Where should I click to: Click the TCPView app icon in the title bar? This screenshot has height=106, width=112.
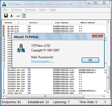4,4
